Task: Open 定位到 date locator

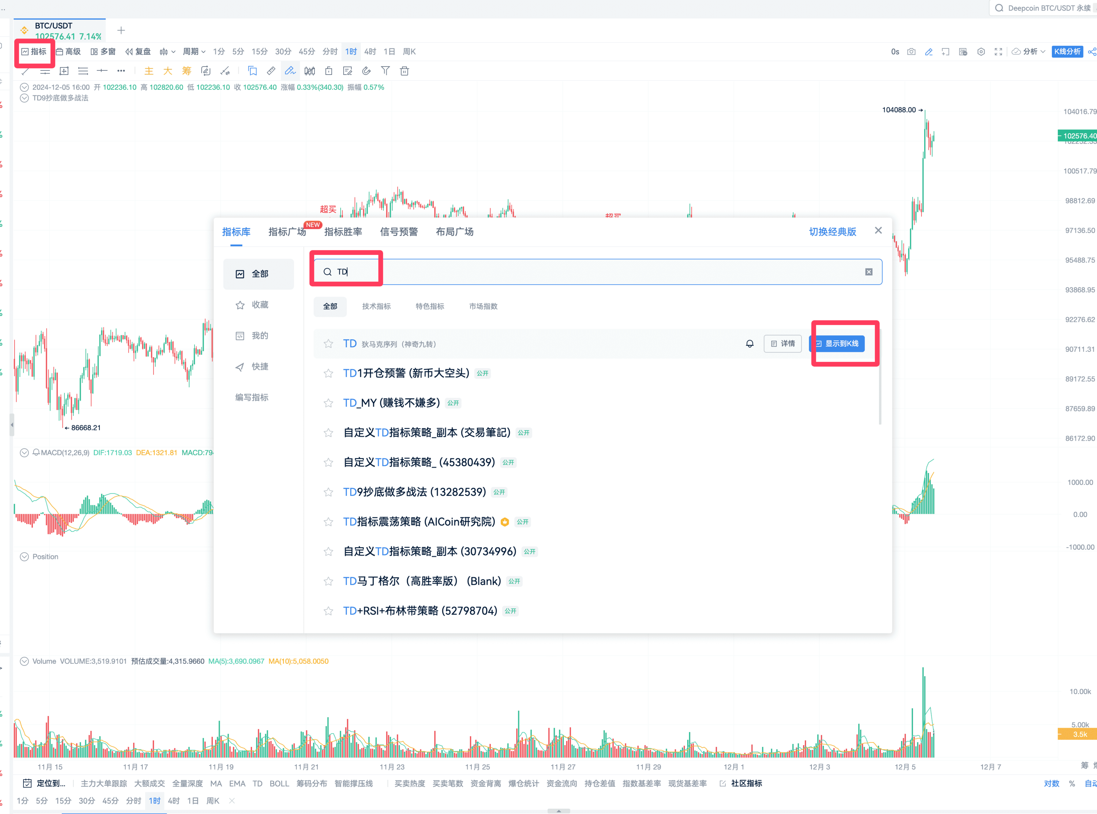Action: [x=44, y=783]
